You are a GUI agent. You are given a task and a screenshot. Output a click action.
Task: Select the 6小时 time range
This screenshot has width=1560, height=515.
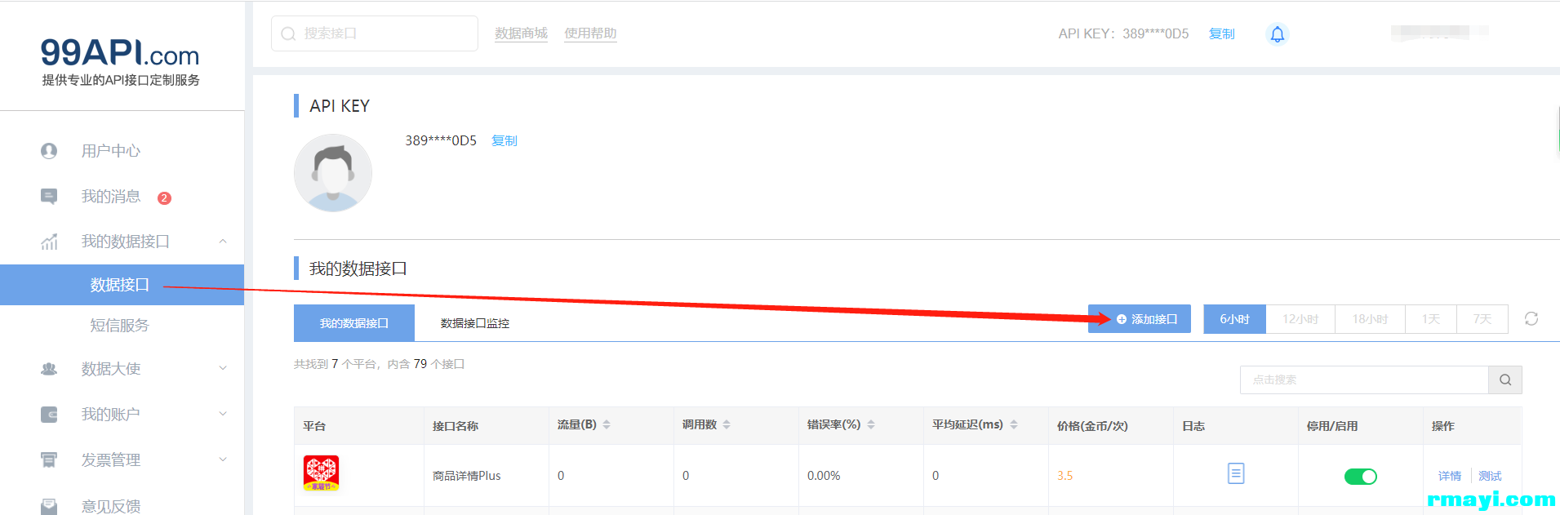click(x=1234, y=319)
